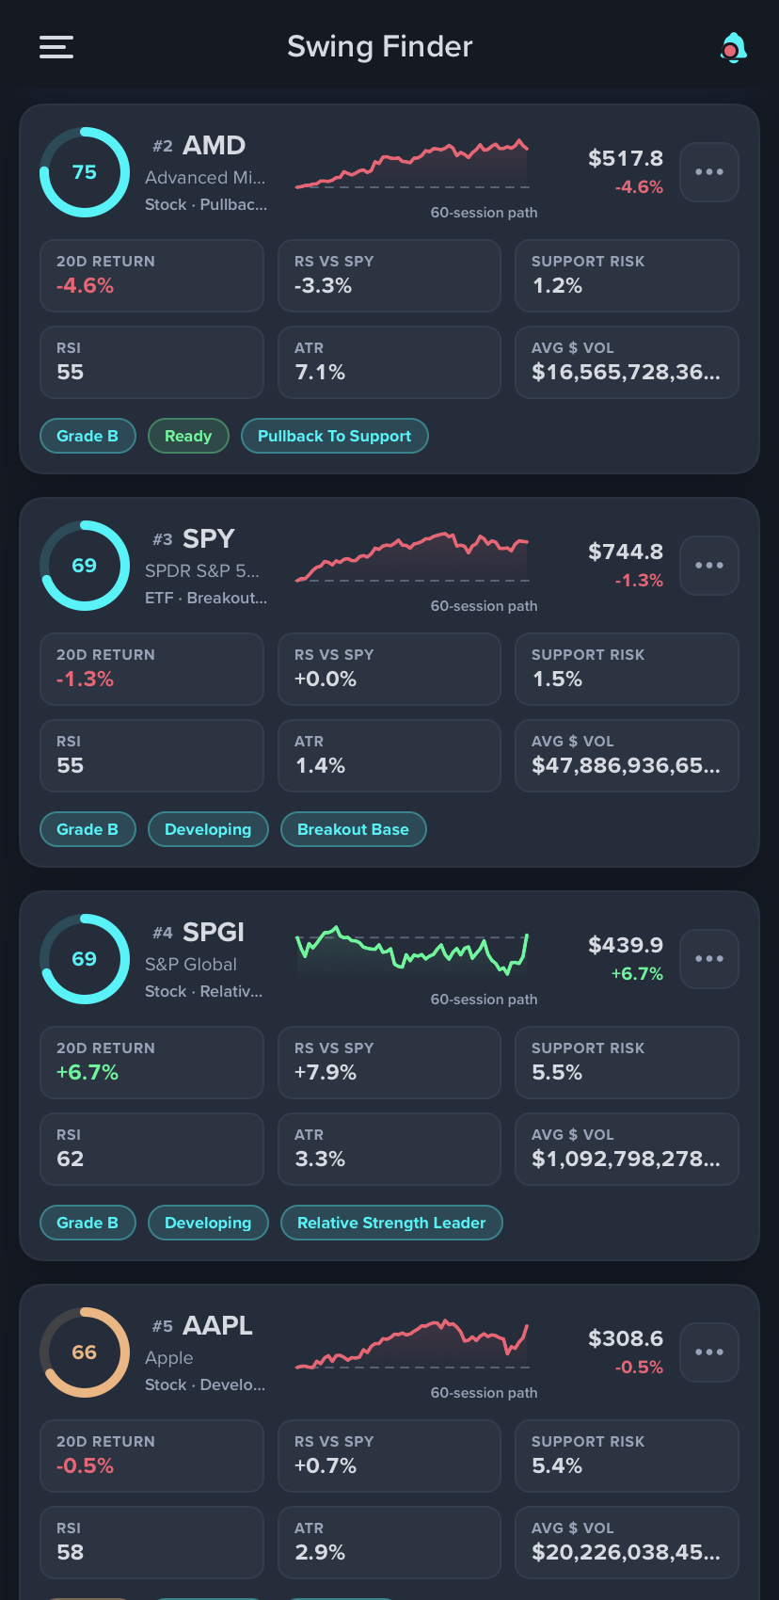Tap the SPGI price $439.9
The height and width of the screenshot is (1600, 779).
(x=626, y=945)
